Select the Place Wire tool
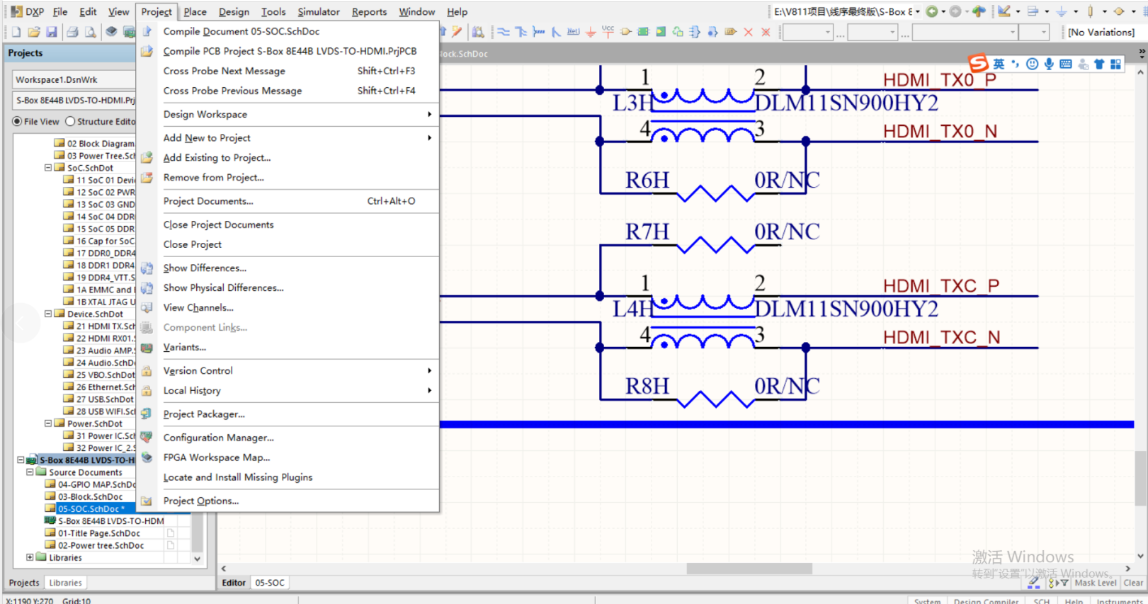This screenshot has width=1148, height=604. pos(503,32)
